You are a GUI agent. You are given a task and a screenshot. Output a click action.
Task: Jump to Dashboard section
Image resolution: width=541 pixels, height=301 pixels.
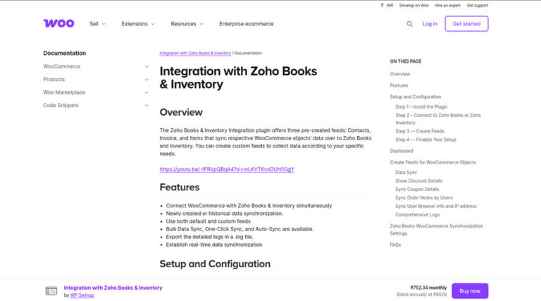pos(402,151)
